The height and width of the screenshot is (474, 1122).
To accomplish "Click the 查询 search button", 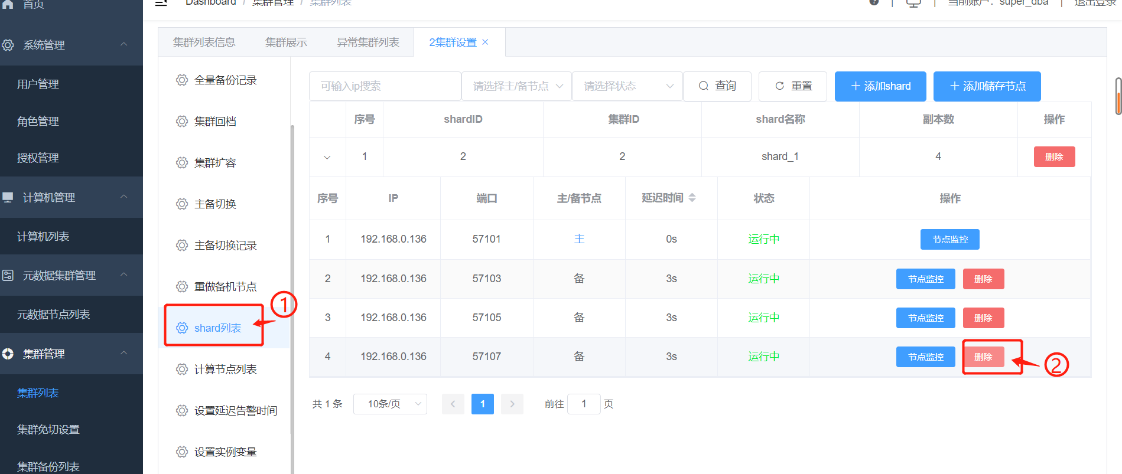I will click(717, 86).
